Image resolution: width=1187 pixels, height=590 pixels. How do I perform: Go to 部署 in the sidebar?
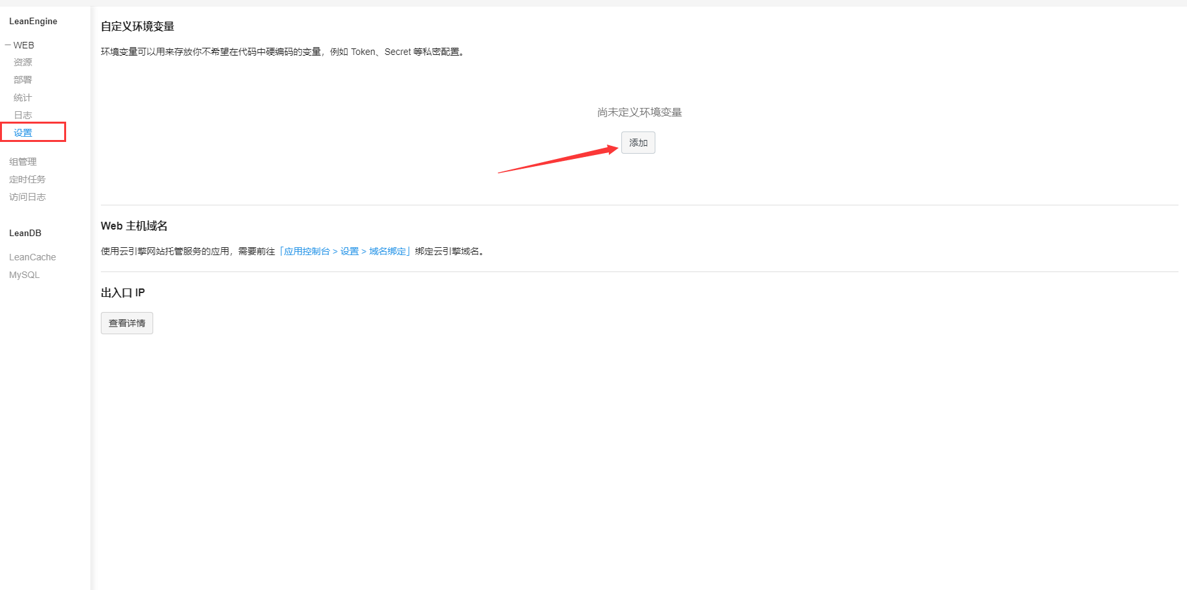point(23,80)
